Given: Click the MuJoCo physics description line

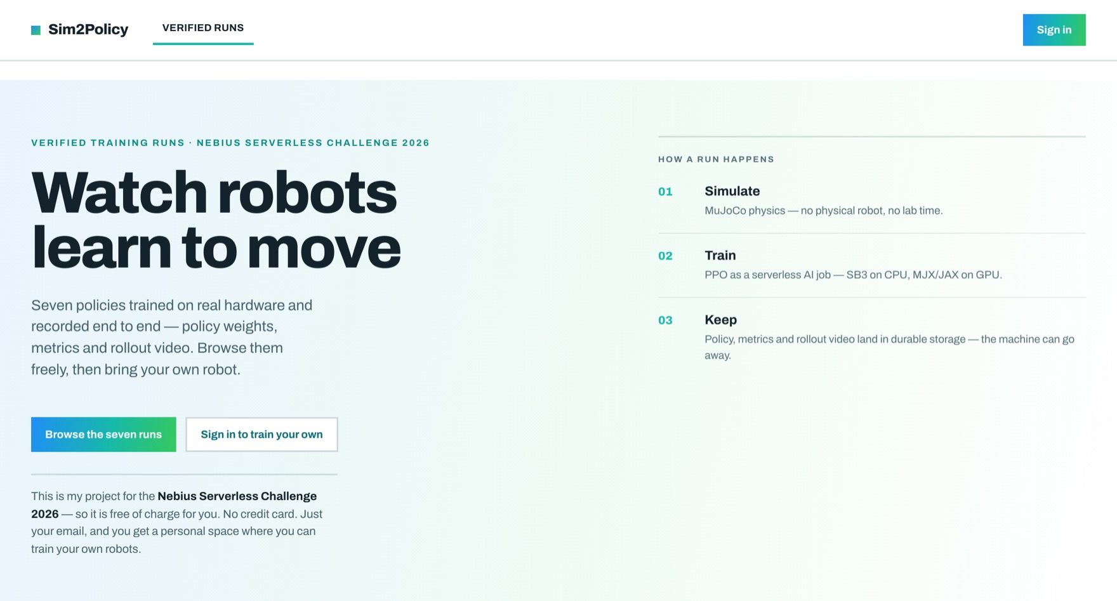Looking at the screenshot, I should point(824,211).
